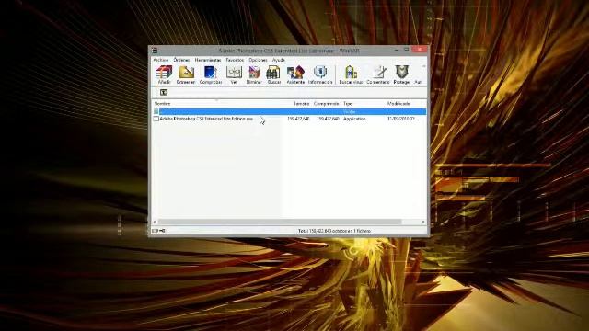Maximize the WinRAR window
The width and height of the screenshot is (589, 331).
coord(407,50)
